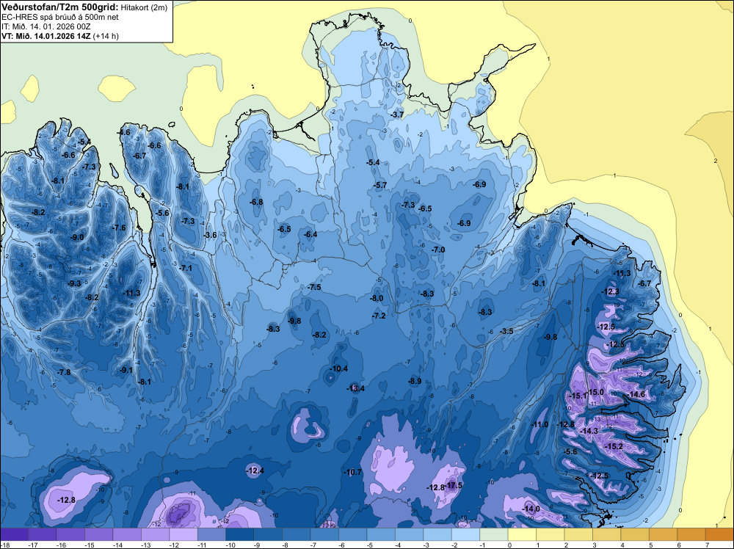Pick the color bar segment between -15 and -14
Image resolution: width=734 pixels, height=549 pixels.
(x=99, y=534)
